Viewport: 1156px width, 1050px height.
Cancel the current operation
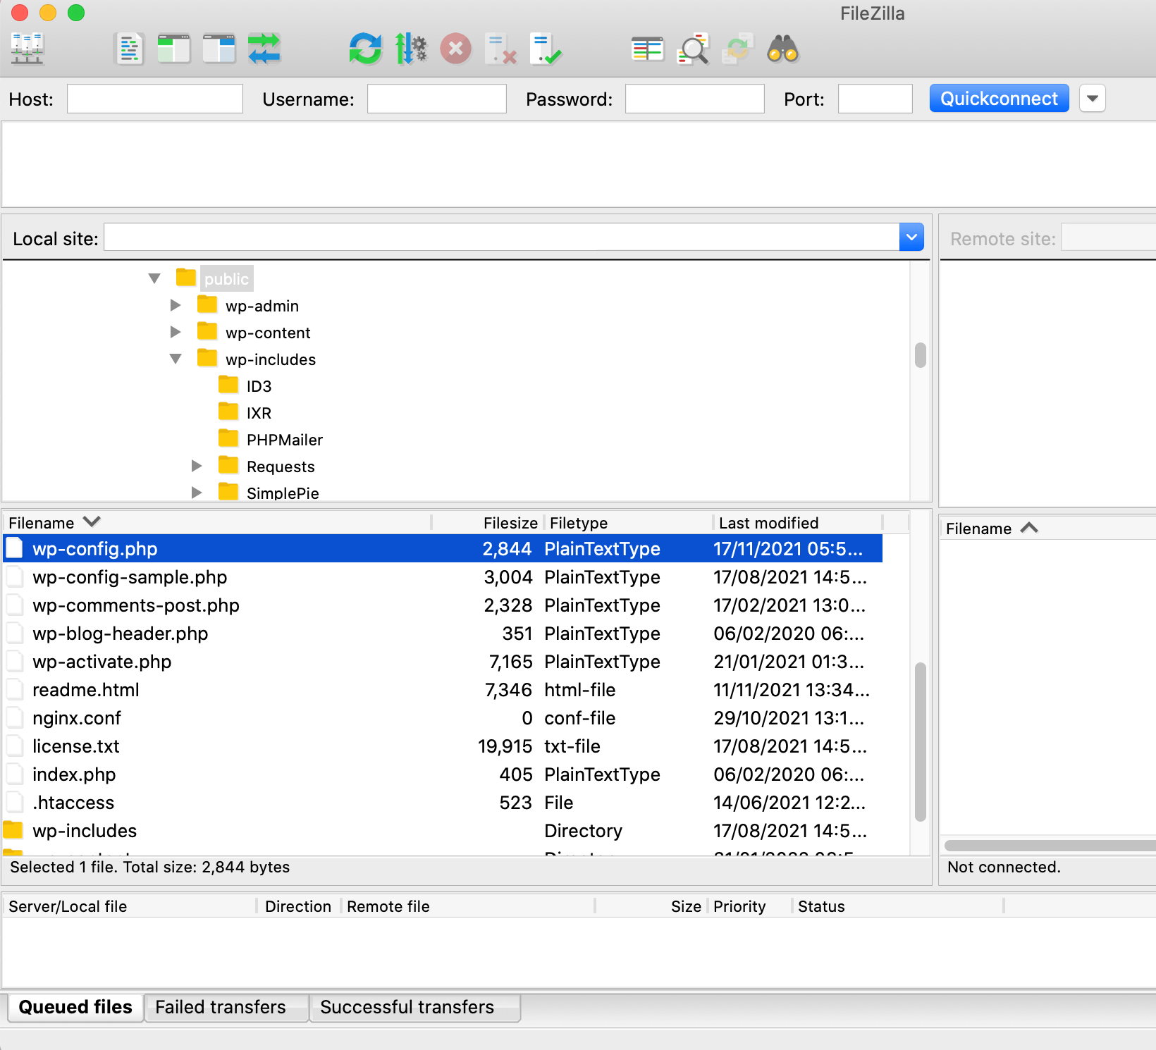coord(456,48)
